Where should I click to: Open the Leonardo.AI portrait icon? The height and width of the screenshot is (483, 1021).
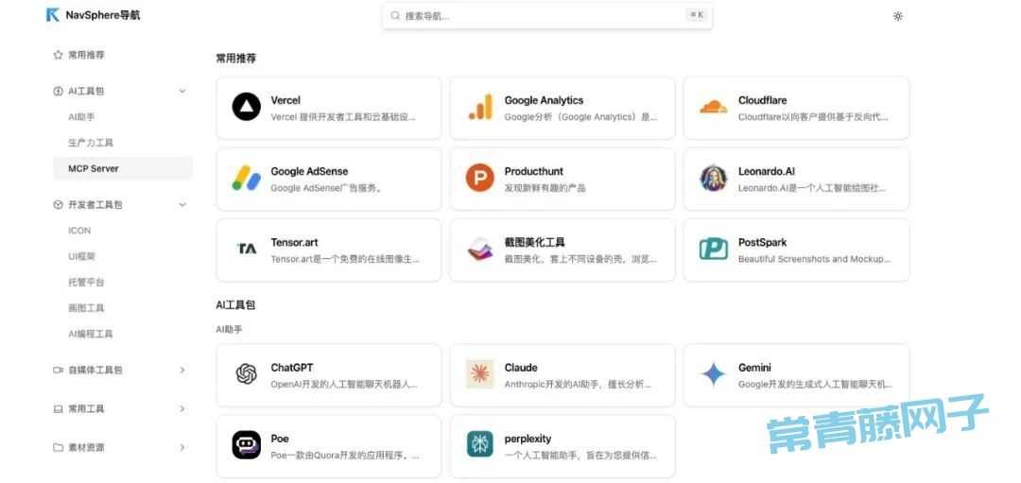[713, 179]
